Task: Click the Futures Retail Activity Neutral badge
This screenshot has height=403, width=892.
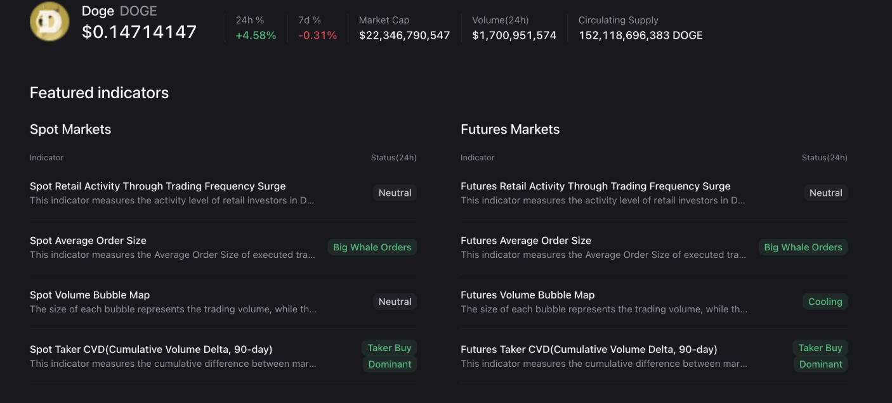Action: pyautogui.click(x=825, y=193)
